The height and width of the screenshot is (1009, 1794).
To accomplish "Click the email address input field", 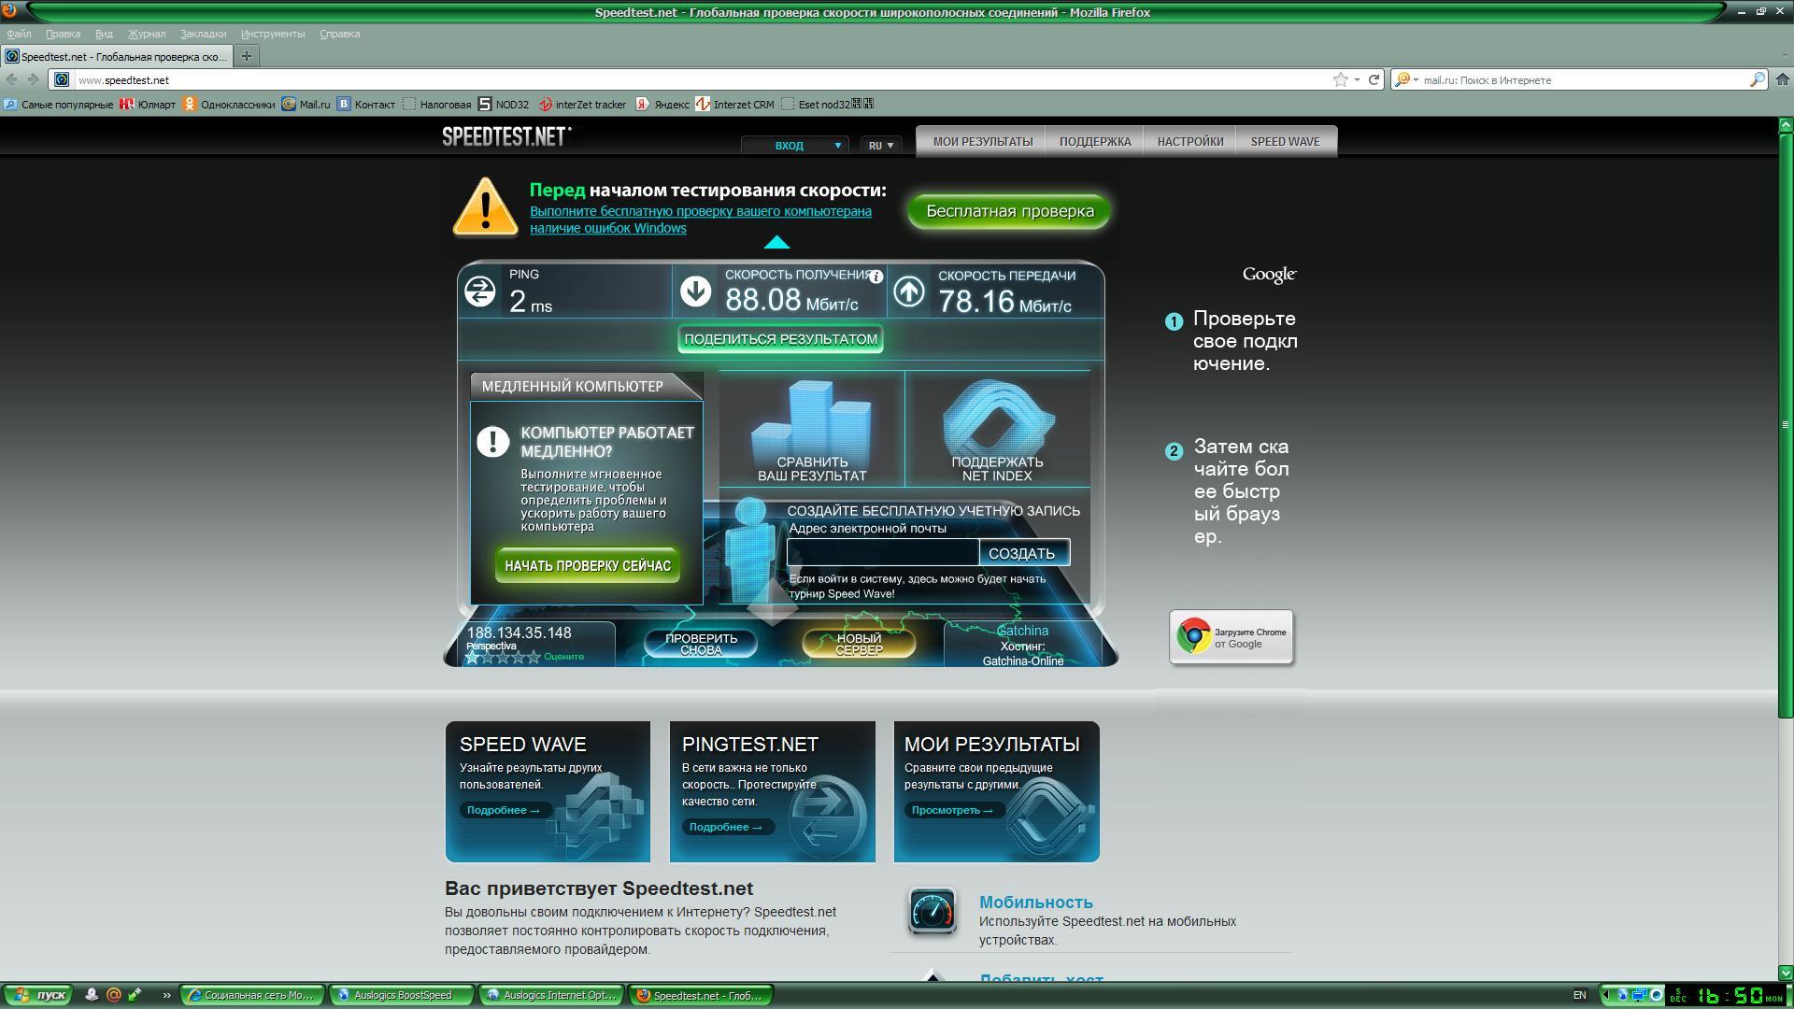I will tap(882, 553).
